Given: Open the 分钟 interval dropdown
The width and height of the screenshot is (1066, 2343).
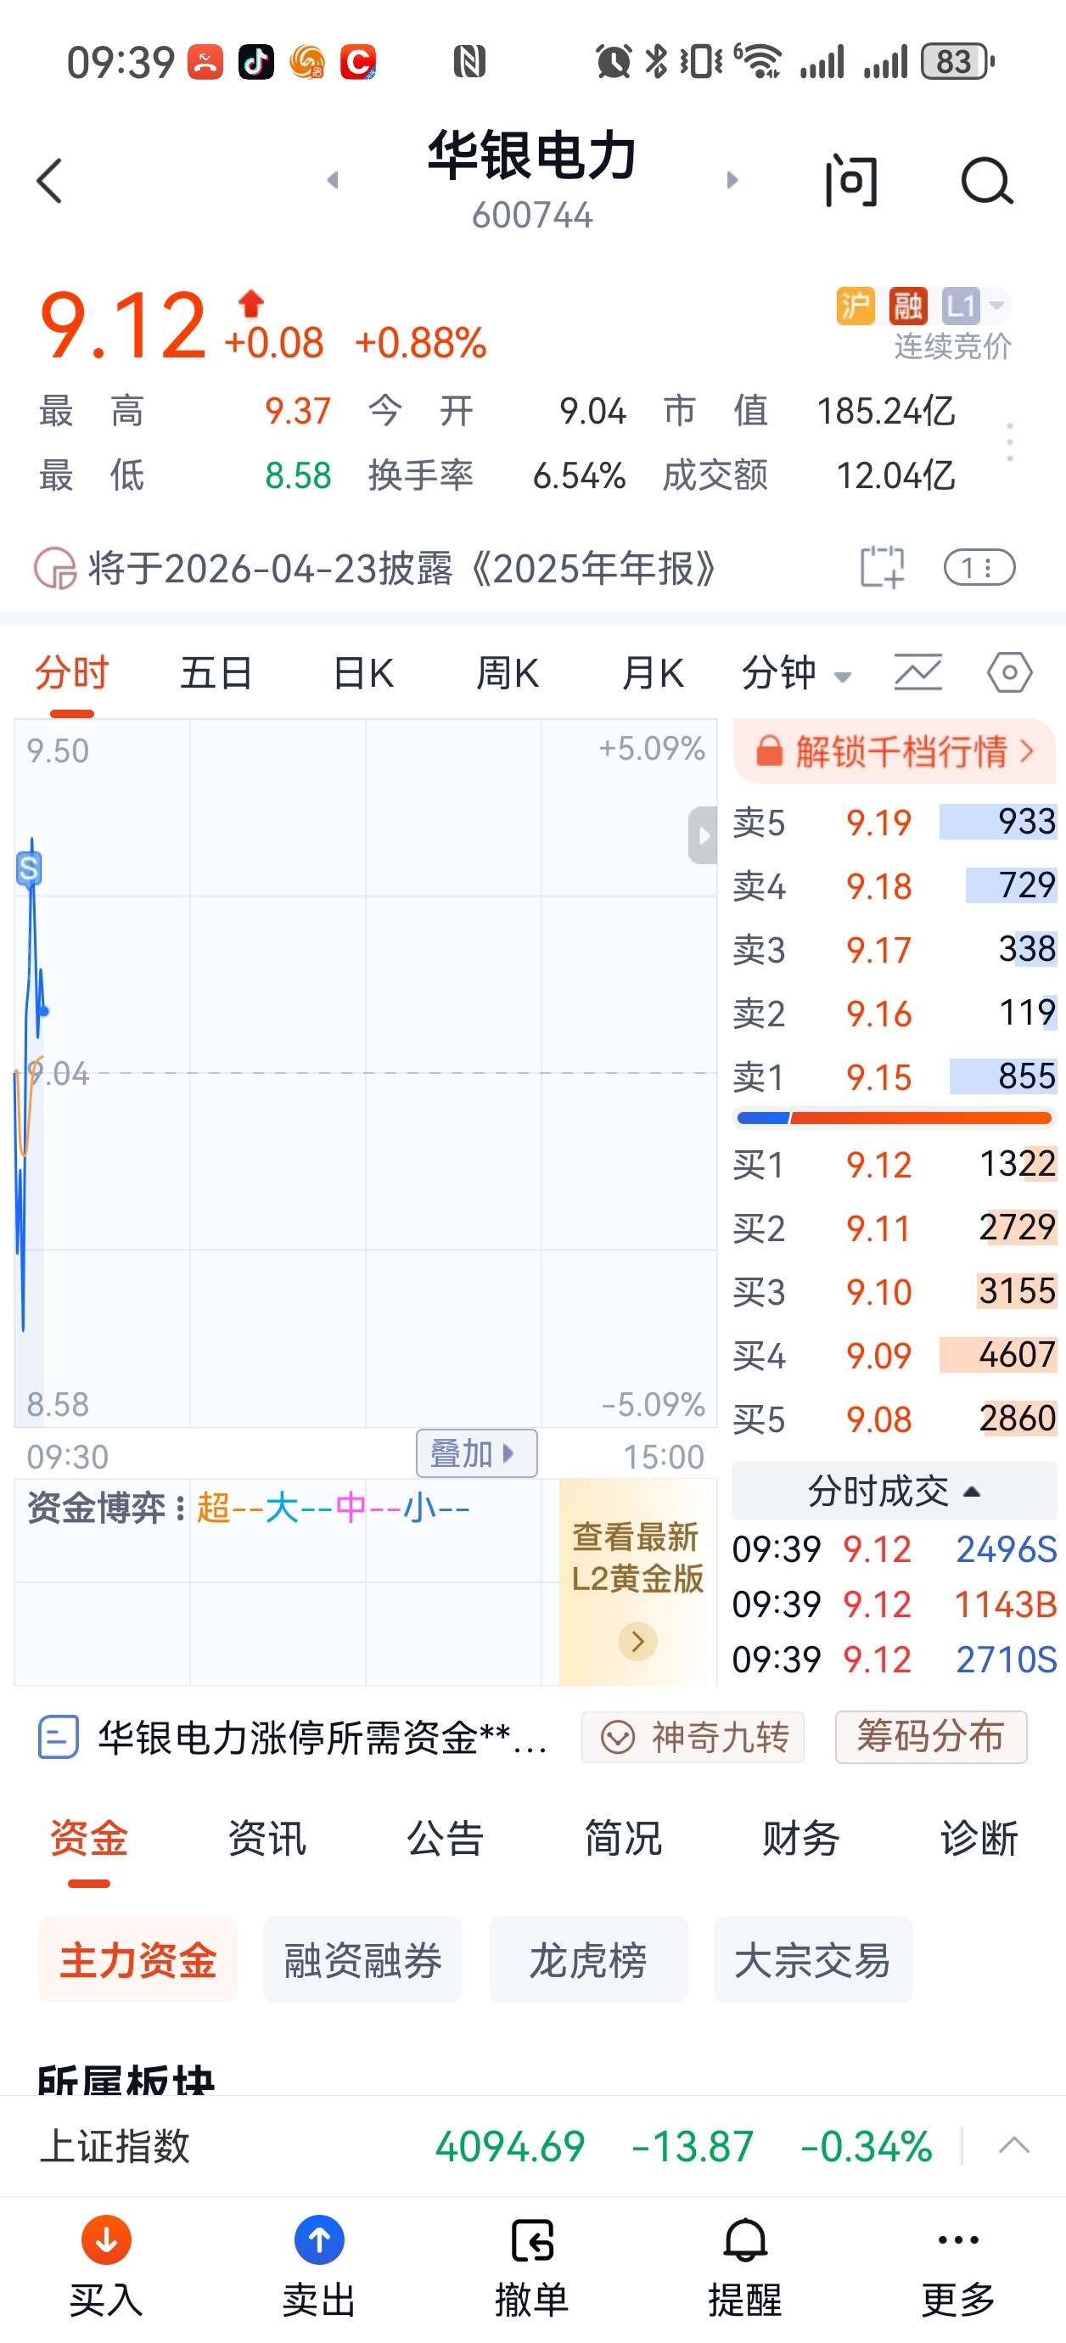Looking at the screenshot, I should tap(797, 673).
